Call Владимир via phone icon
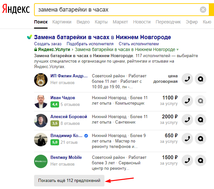 tap(187, 139)
